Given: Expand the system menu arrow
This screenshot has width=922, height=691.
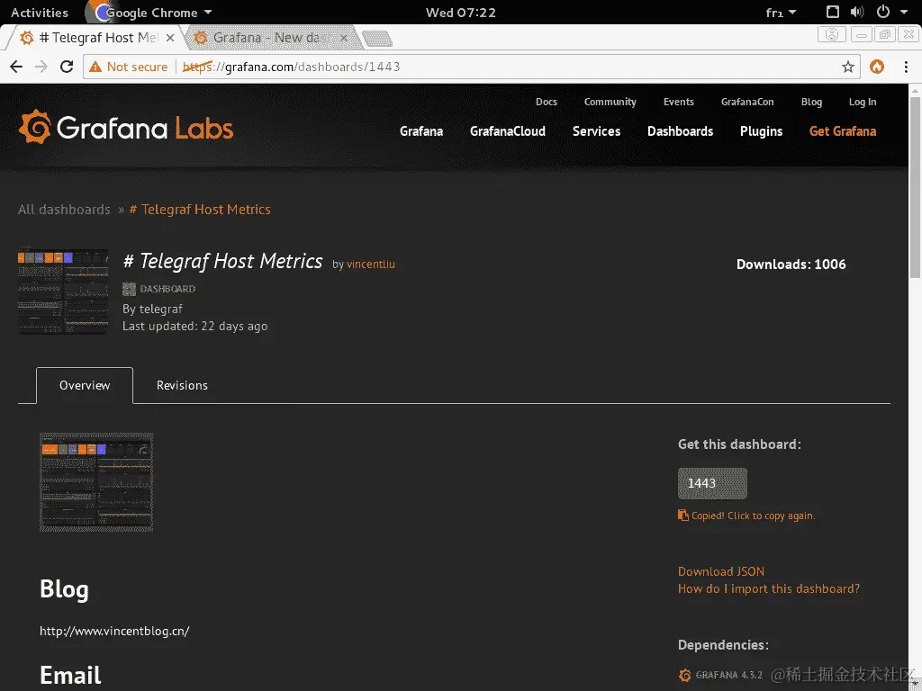Looking at the screenshot, I should [904, 12].
